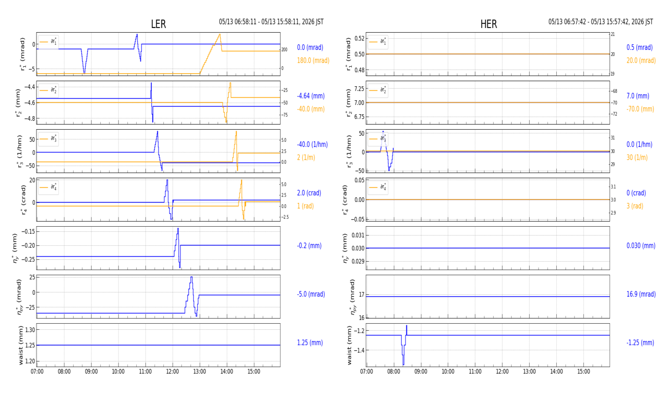Click the LER 'ηy* (mm)' y-axis label

(15, 248)
